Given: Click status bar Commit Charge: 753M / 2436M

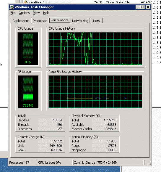Looking at the screenshot, I should (x=108, y=163).
